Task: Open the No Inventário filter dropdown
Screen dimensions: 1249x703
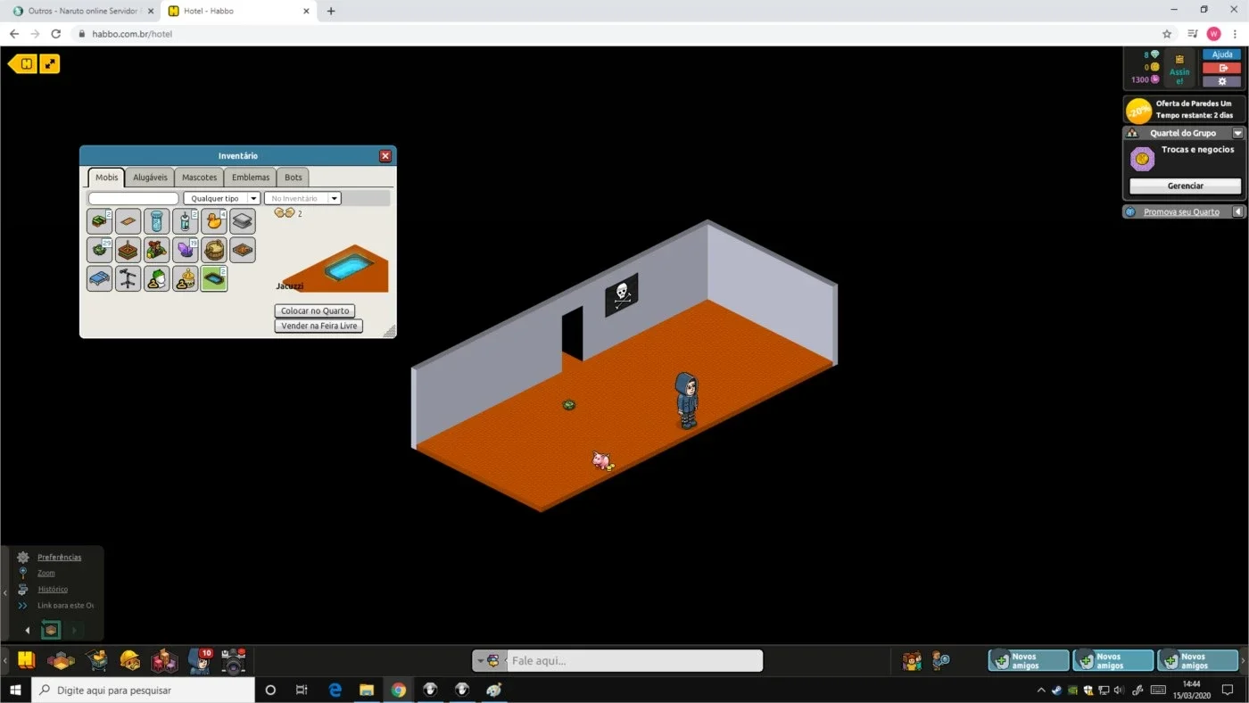Action: point(302,198)
